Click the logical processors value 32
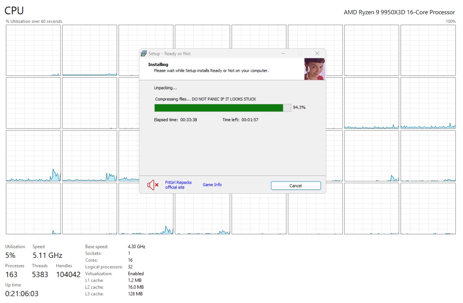The height and width of the screenshot is (303, 463). (130, 267)
